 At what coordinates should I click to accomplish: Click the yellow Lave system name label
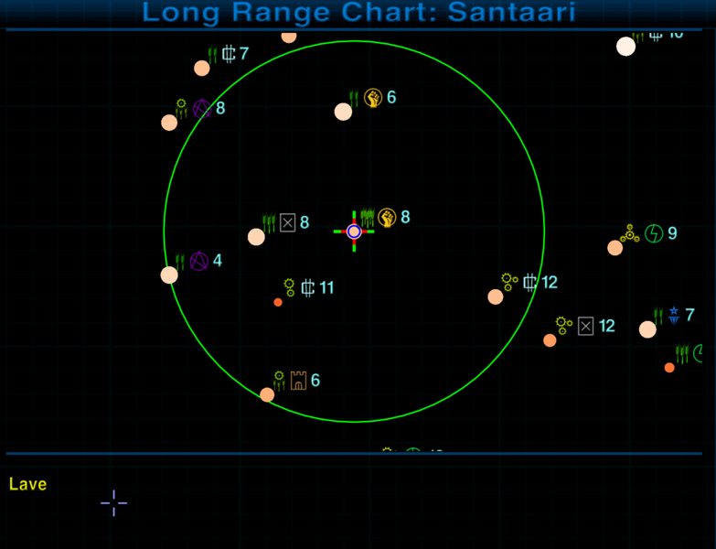click(27, 485)
